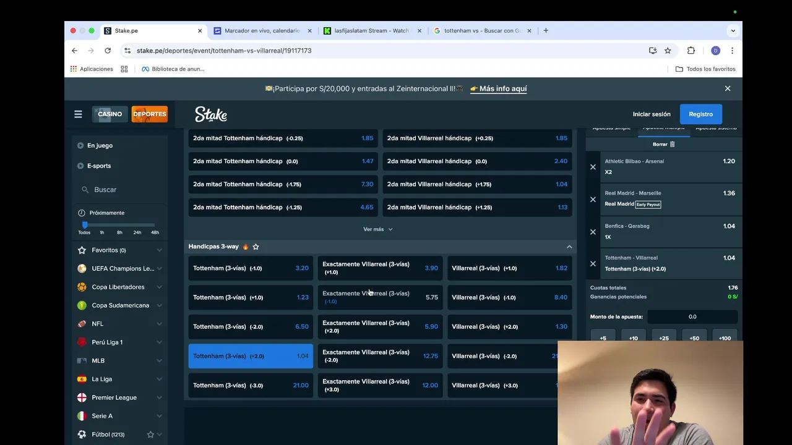This screenshot has width=792, height=445.
Task: Favorite the Handicpas 3-way market star
Action: (256, 247)
